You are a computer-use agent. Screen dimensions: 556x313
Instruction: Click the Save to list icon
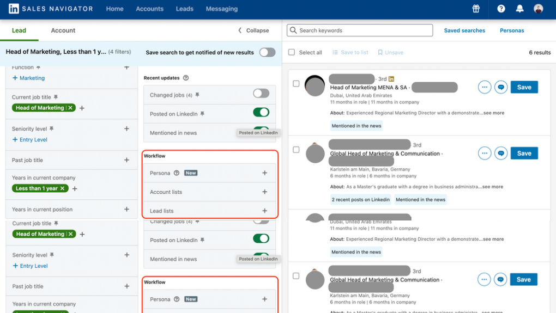pos(335,52)
